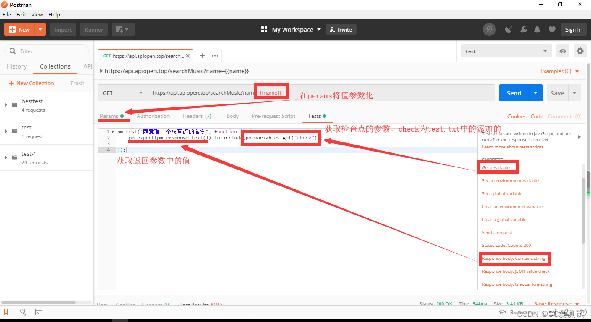Open the My Workspace dropdown
The width and height of the screenshot is (591, 322).
click(x=291, y=30)
